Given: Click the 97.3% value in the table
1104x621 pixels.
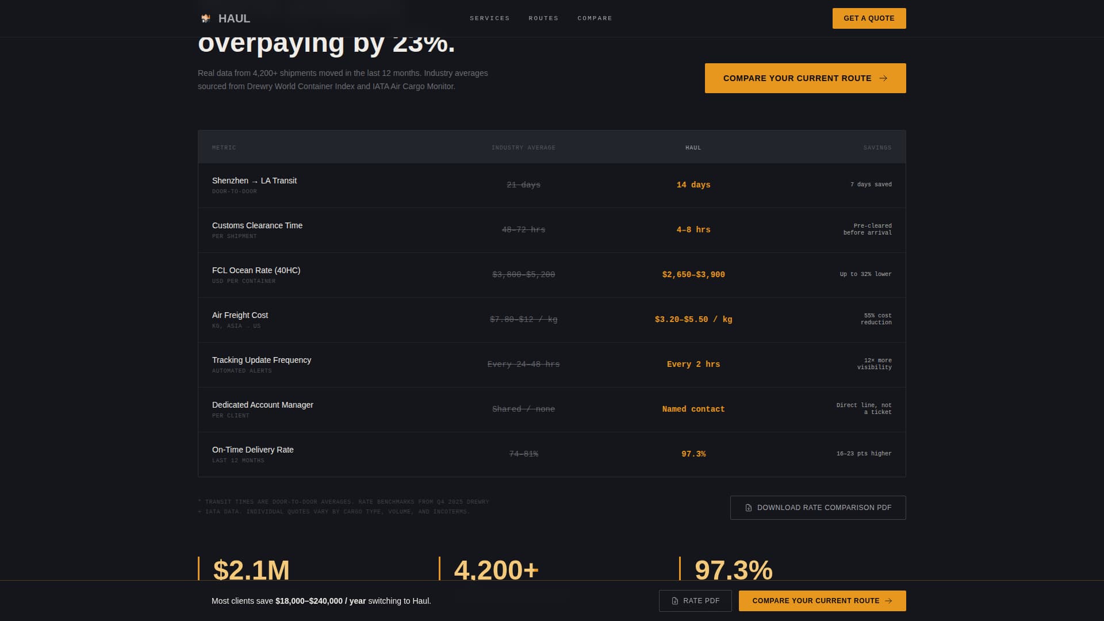Looking at the screenshot, I should [x=693, y=454].
